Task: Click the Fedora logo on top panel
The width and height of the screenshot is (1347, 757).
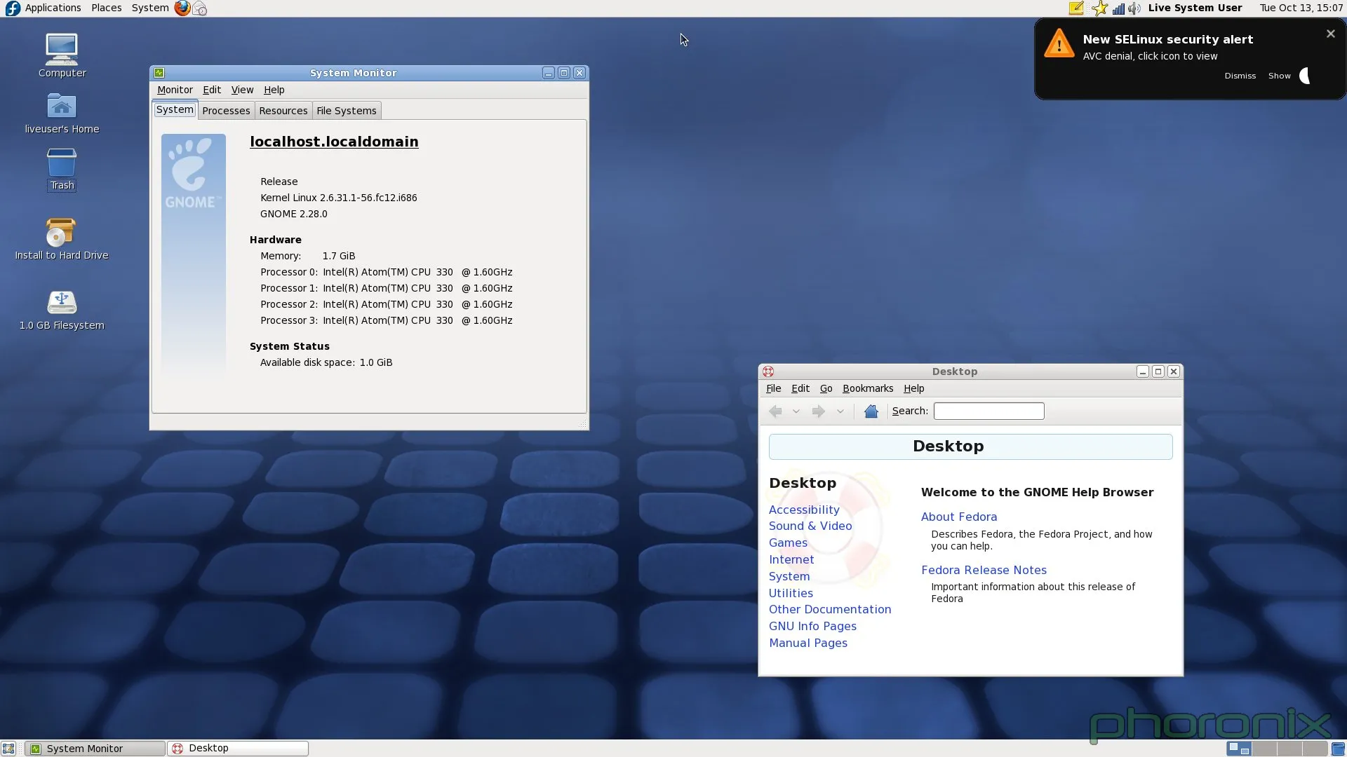Action: (13, 8)
